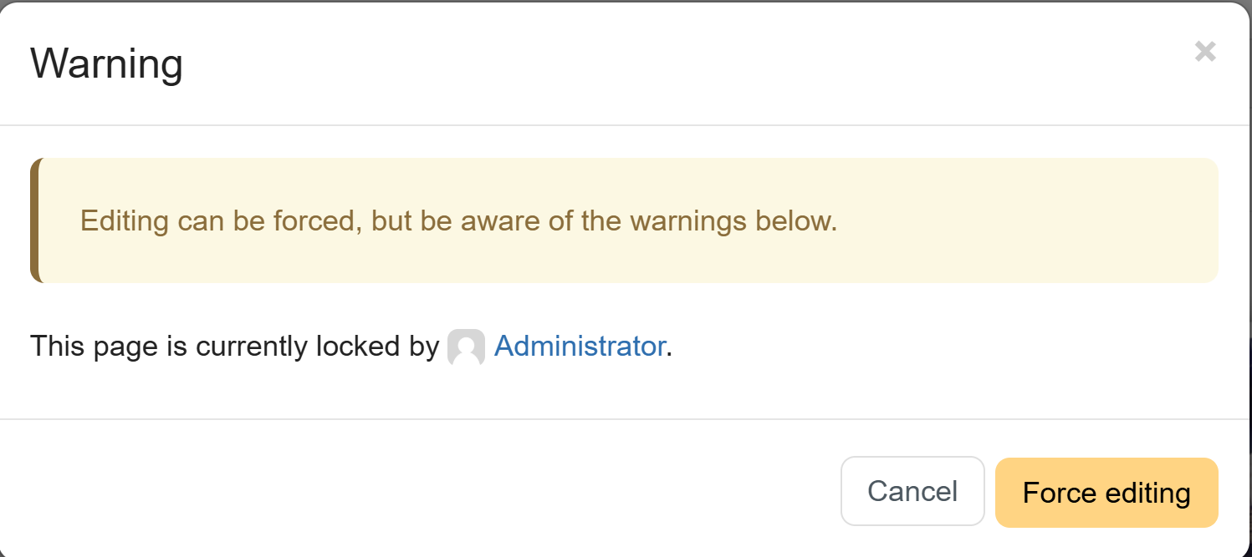
Task: Click the empty space right of the lock message
Action: (920, 346)
